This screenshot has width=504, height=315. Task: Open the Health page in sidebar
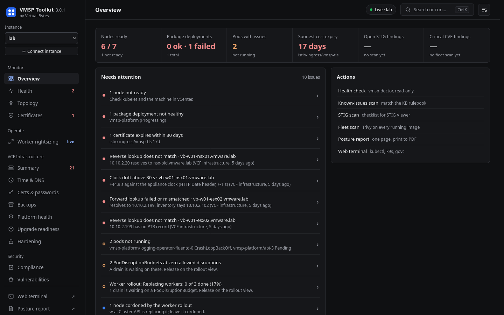(x=41, y=91)
